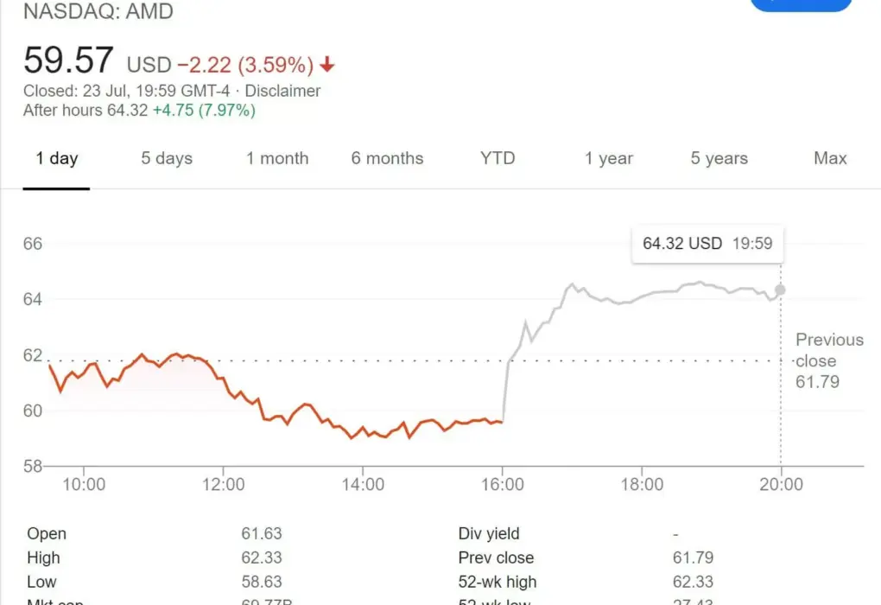View the "1 year" chart tab
Viewport: 881px width, 605px height.
pos(608,158)
